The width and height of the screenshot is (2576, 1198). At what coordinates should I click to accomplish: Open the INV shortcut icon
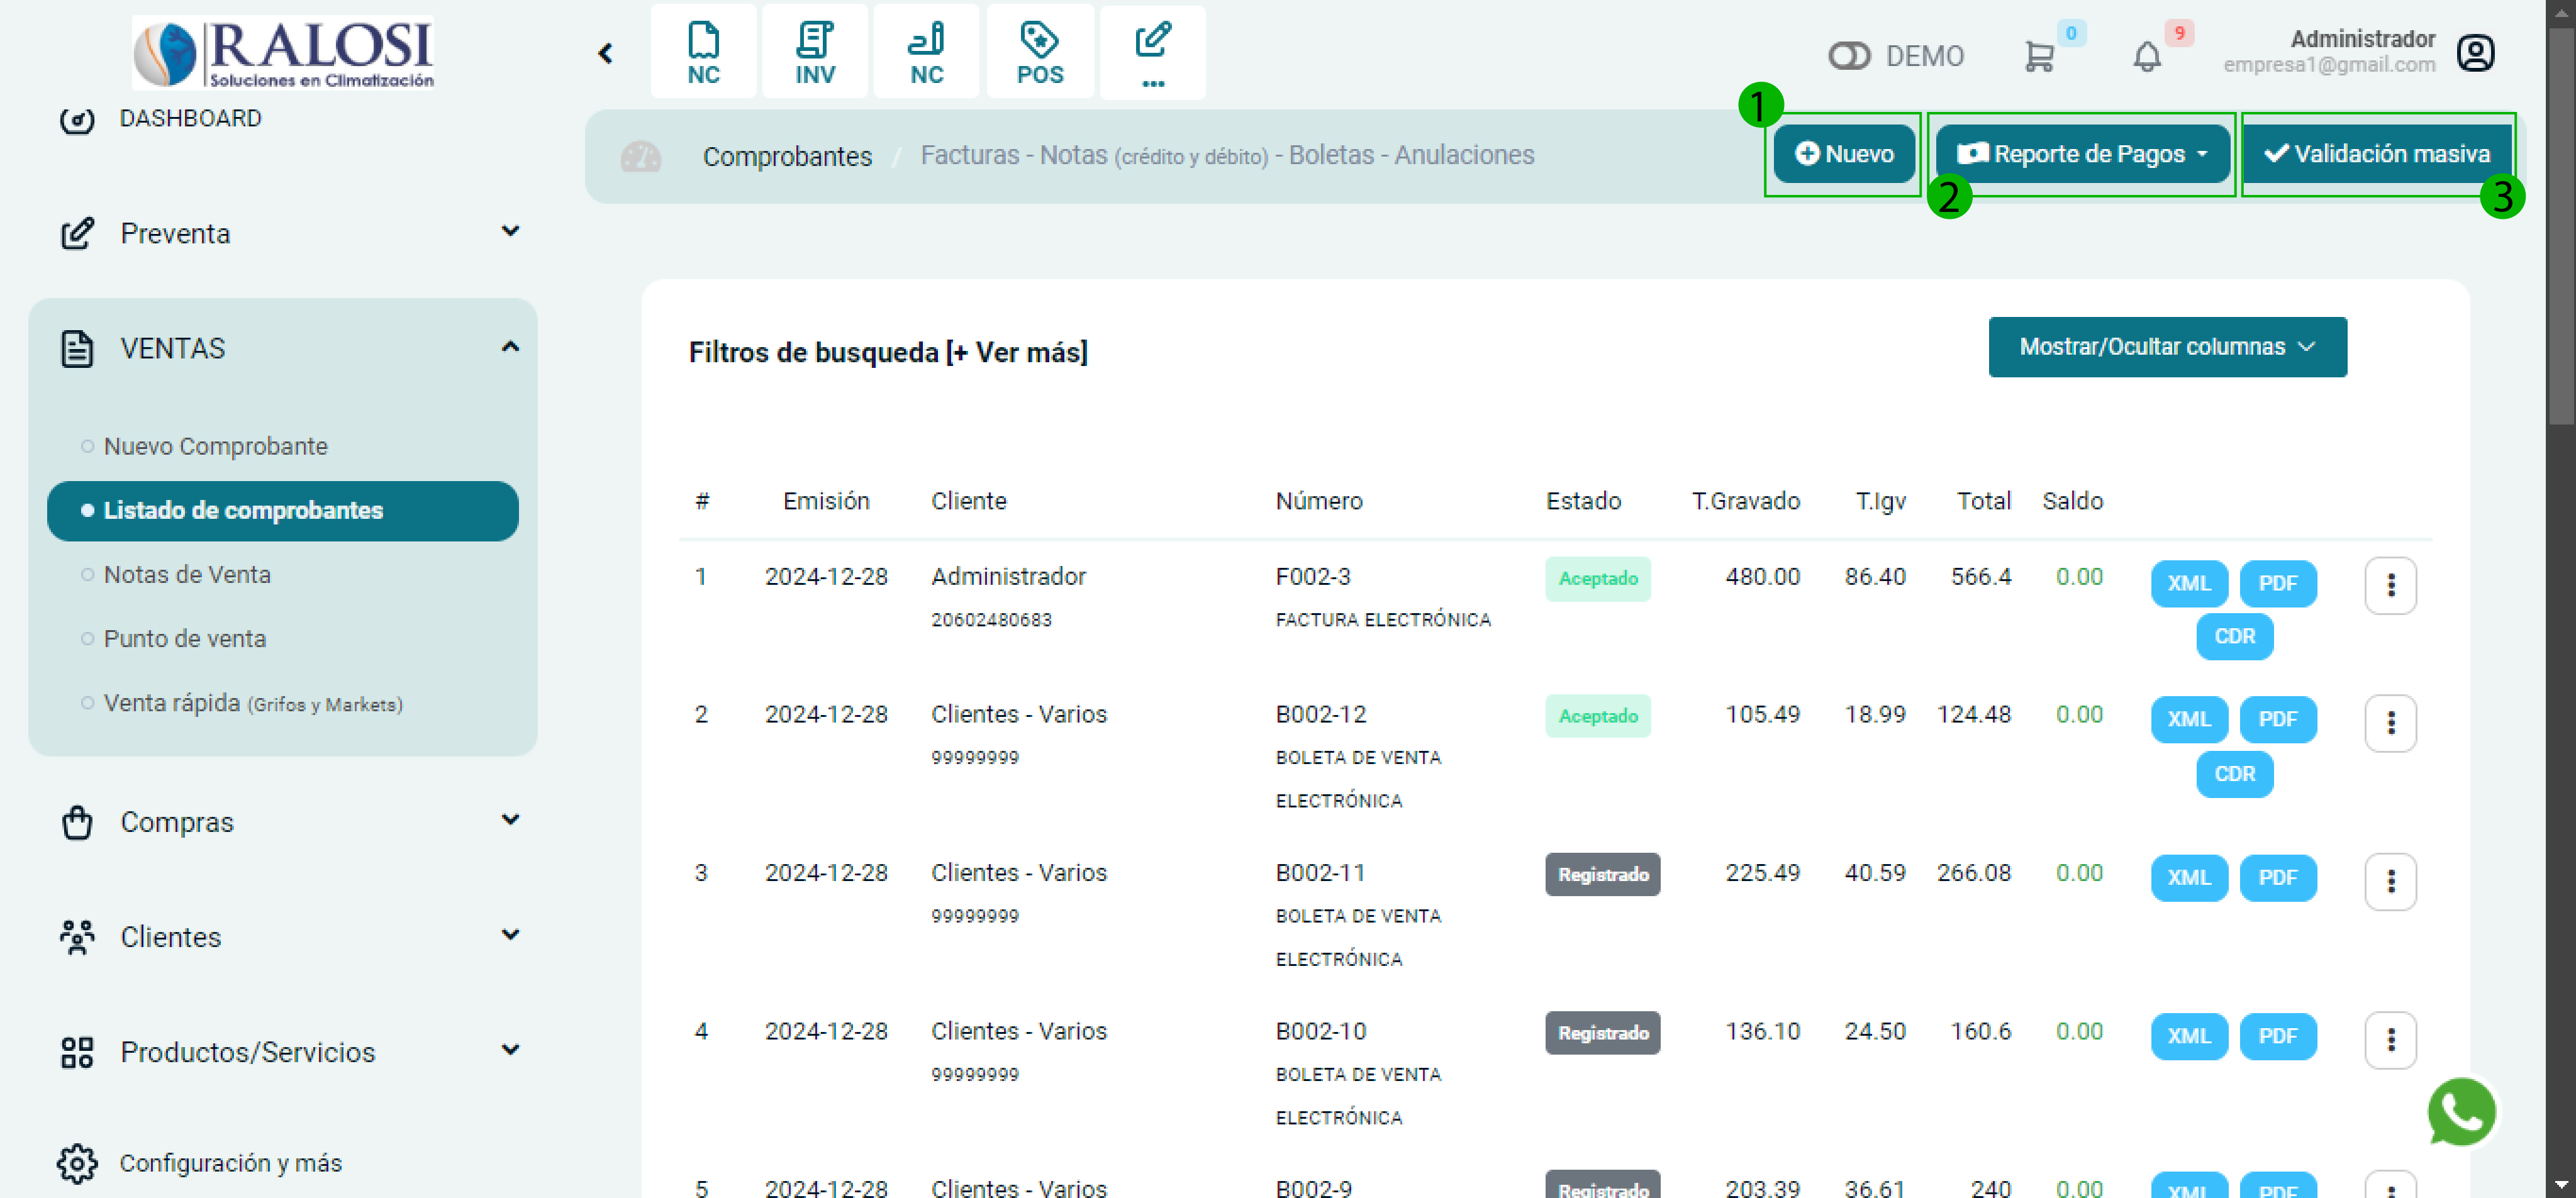[x=814, y=52]
